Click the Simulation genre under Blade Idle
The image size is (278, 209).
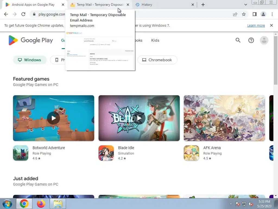[126, 153]
